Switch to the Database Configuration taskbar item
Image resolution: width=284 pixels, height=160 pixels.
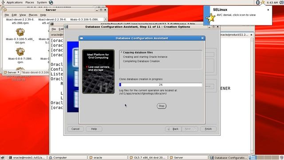pyautogui.click(x=229, y=158)
